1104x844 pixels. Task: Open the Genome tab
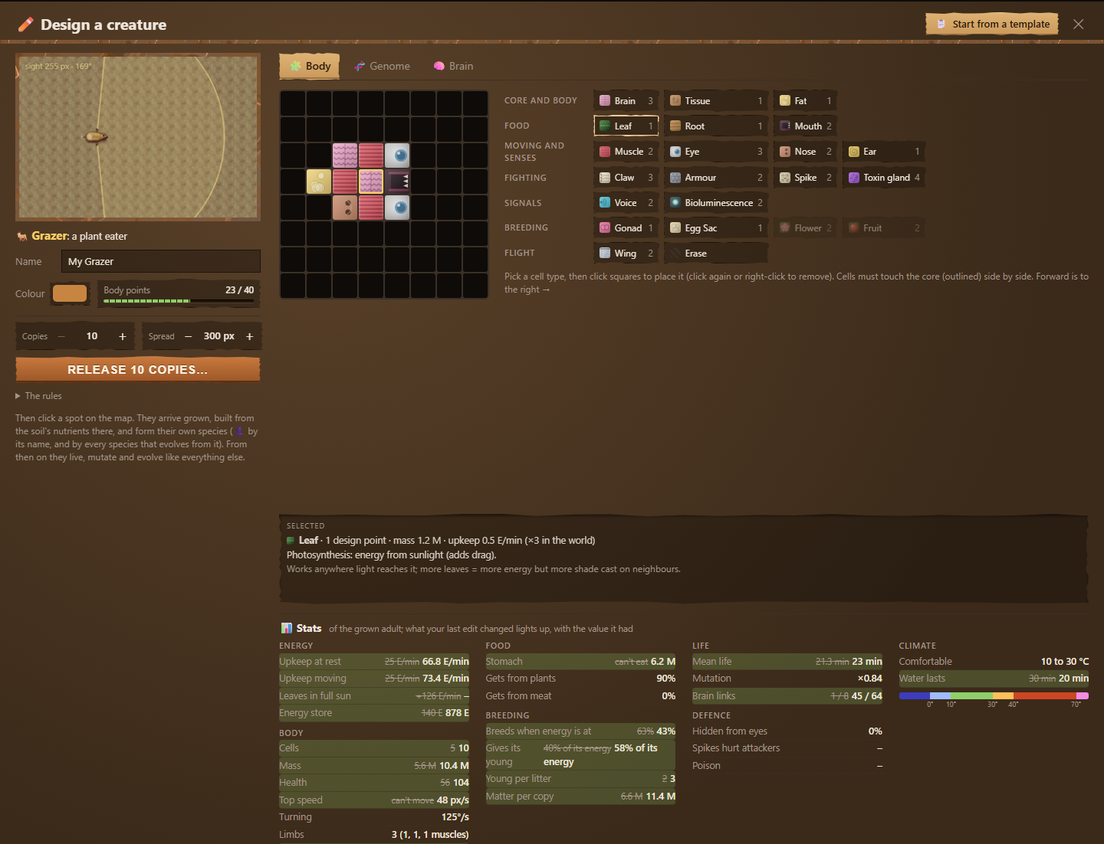tap(382, 66)
